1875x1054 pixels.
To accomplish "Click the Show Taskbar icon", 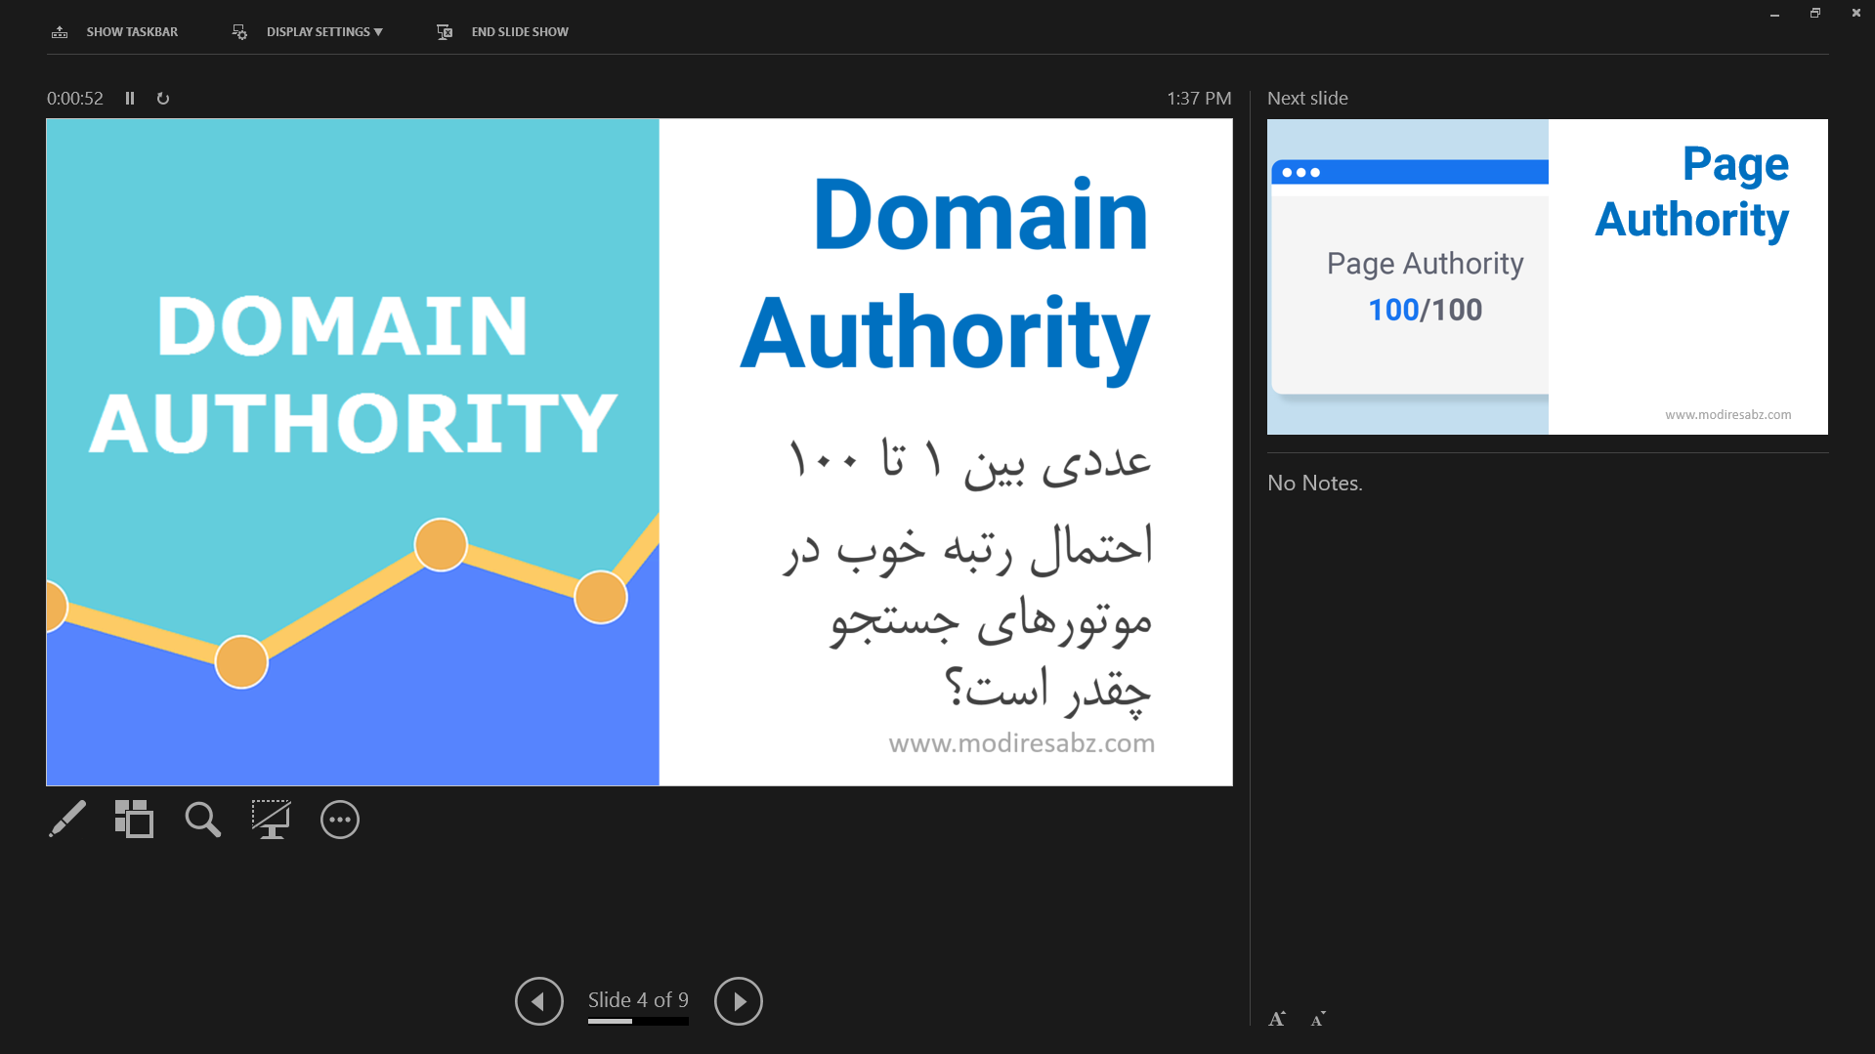I will (x=60, y=32).
